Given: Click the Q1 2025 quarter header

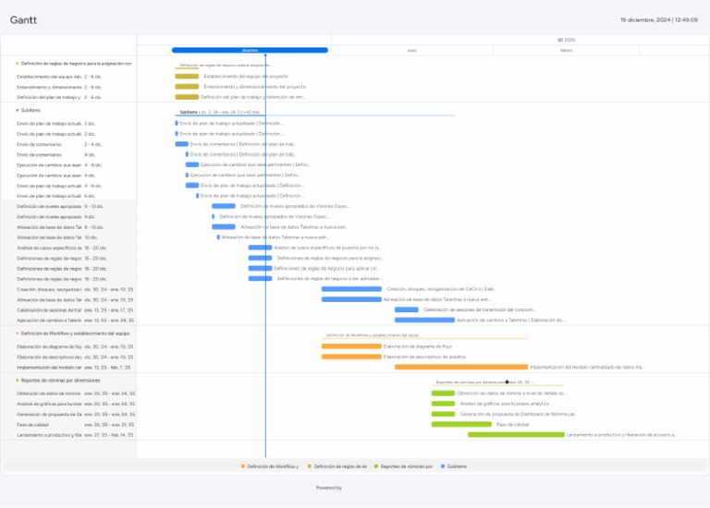Looking at the screenshot, I should (x=566, y=40).
